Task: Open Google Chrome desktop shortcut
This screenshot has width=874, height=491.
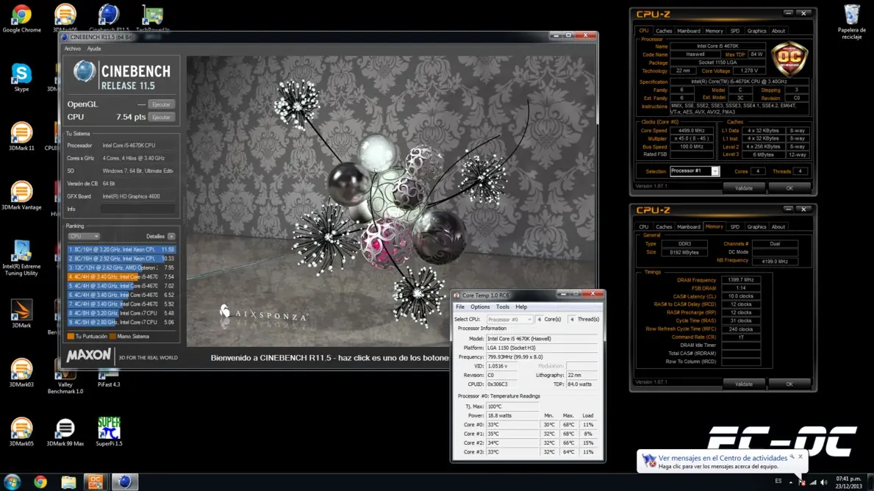Action: tap(21, 18)
